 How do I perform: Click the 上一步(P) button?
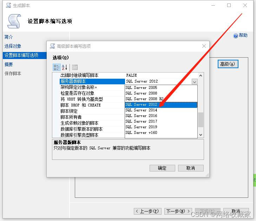tap(147, 211)
